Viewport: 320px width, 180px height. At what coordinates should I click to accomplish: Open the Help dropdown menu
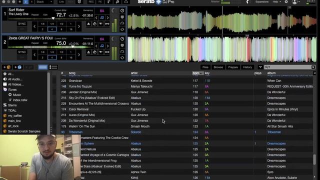276,2
